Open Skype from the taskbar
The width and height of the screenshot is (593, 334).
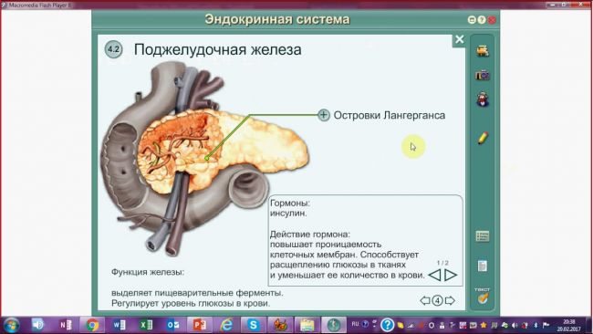point(254,325)
